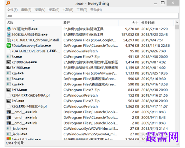Select the 7DataRecoverySuite.exe green icon

pos(9,46)
